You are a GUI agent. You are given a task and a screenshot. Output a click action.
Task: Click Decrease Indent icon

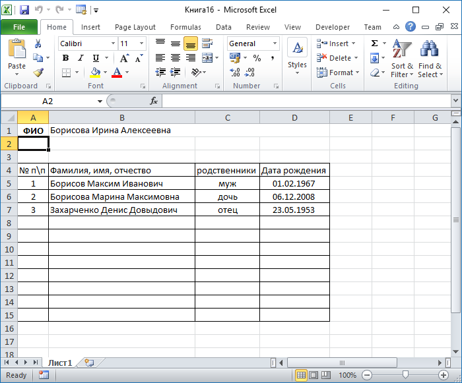[160, 72]
